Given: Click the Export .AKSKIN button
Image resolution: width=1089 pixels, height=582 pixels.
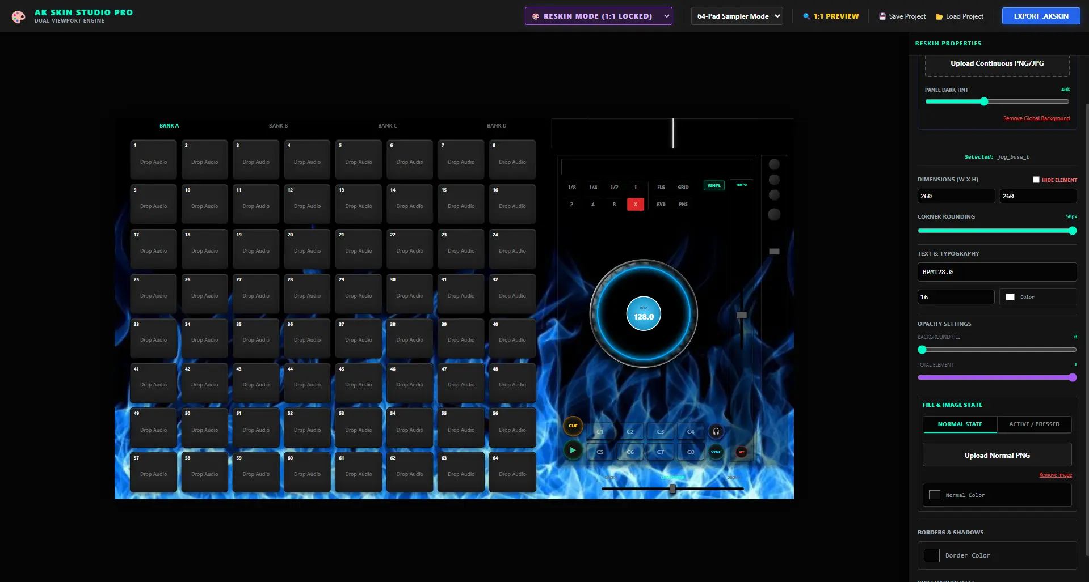Looking at the screenshot, I should [1041, 16].
